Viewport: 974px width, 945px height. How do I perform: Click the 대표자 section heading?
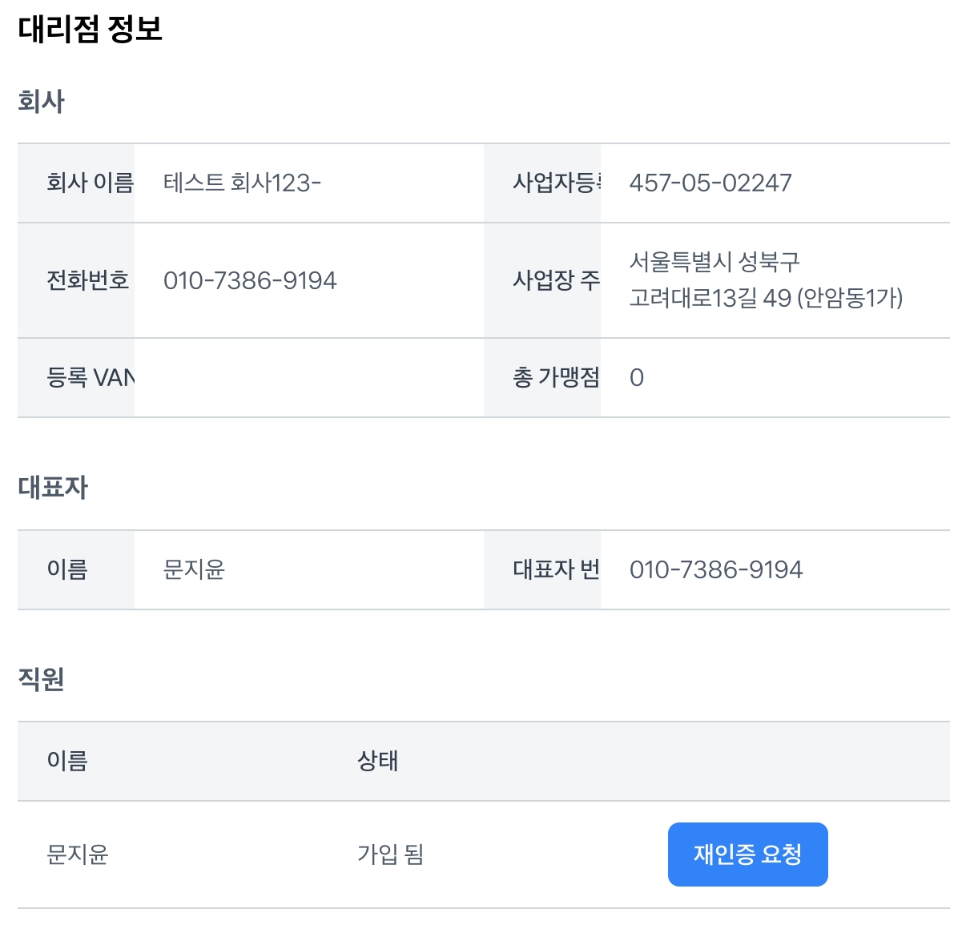[x=53, y=487]
